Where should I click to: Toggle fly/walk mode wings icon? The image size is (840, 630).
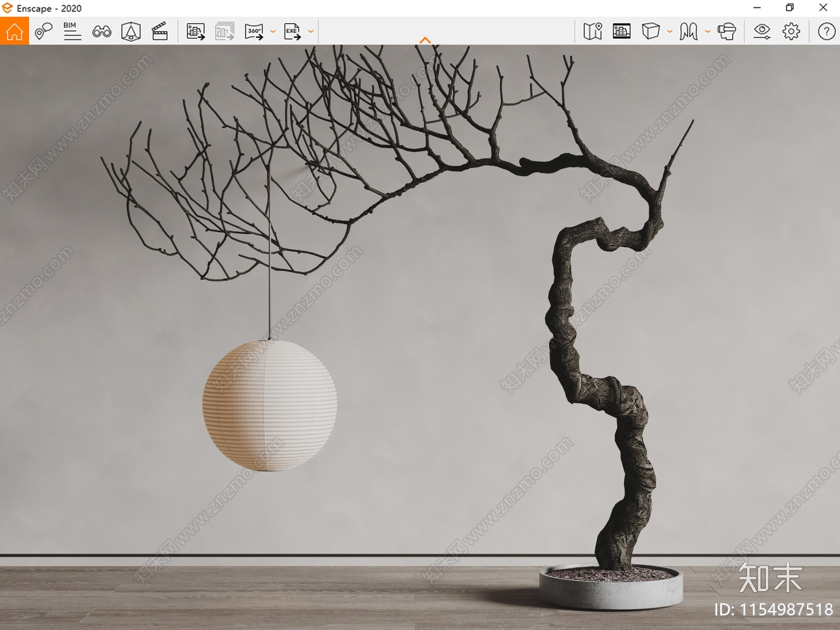[x=688, y=31]
